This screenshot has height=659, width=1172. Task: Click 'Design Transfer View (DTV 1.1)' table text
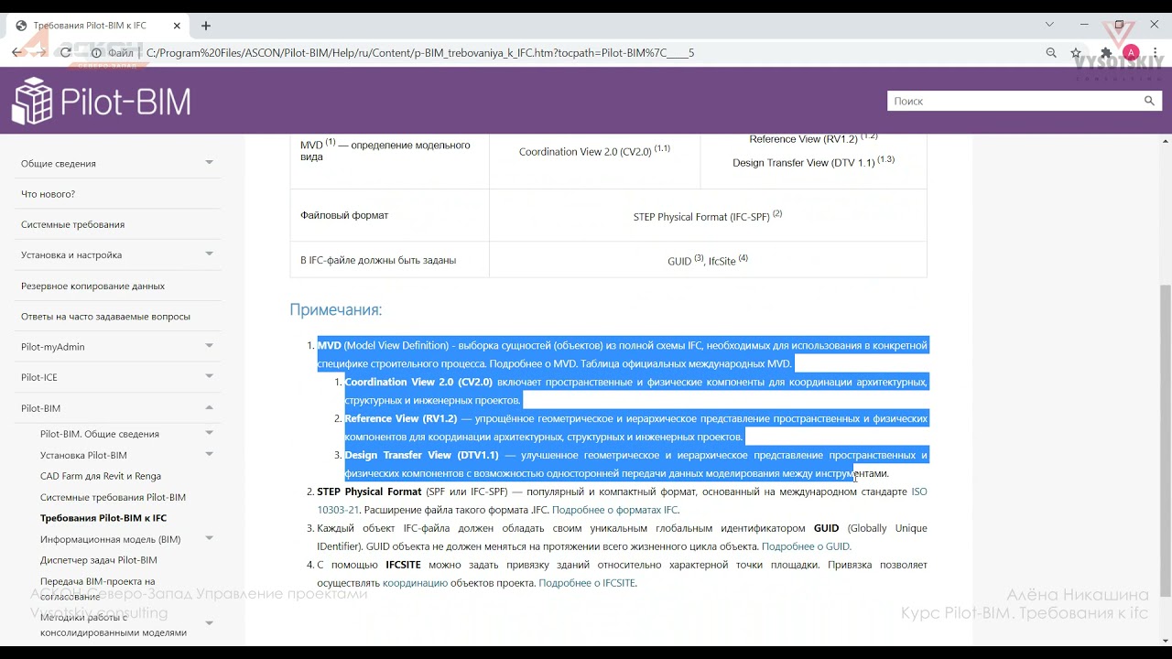pyautogui.click(x=813, y=162)
